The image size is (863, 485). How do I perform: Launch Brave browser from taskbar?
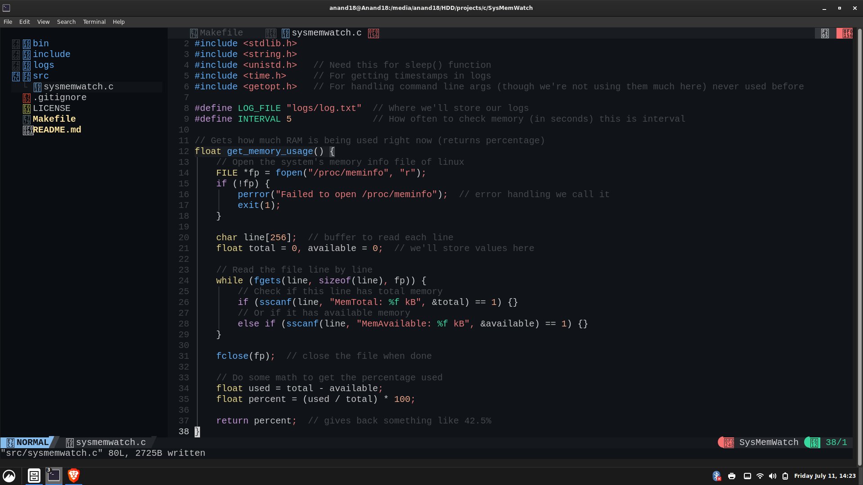[74, 475]
